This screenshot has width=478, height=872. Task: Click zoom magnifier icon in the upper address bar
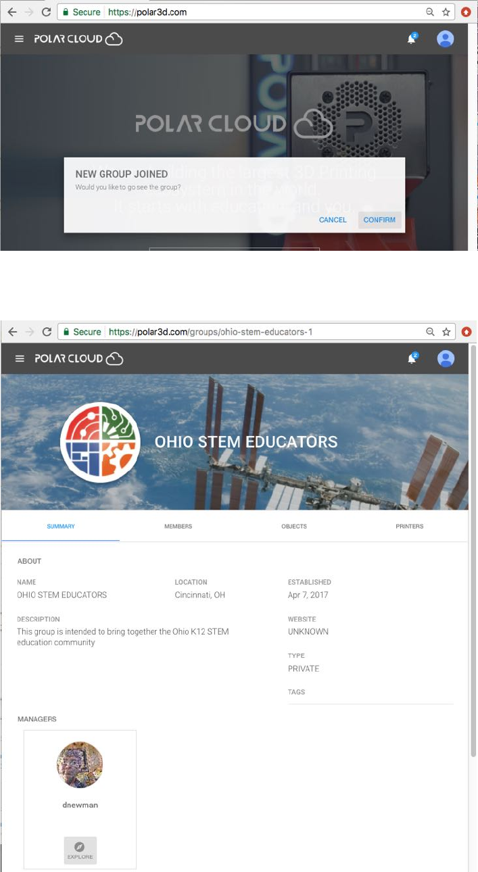click(430, 12)
